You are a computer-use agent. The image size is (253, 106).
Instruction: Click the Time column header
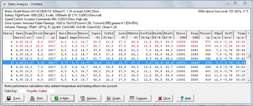tap(241, 35)
